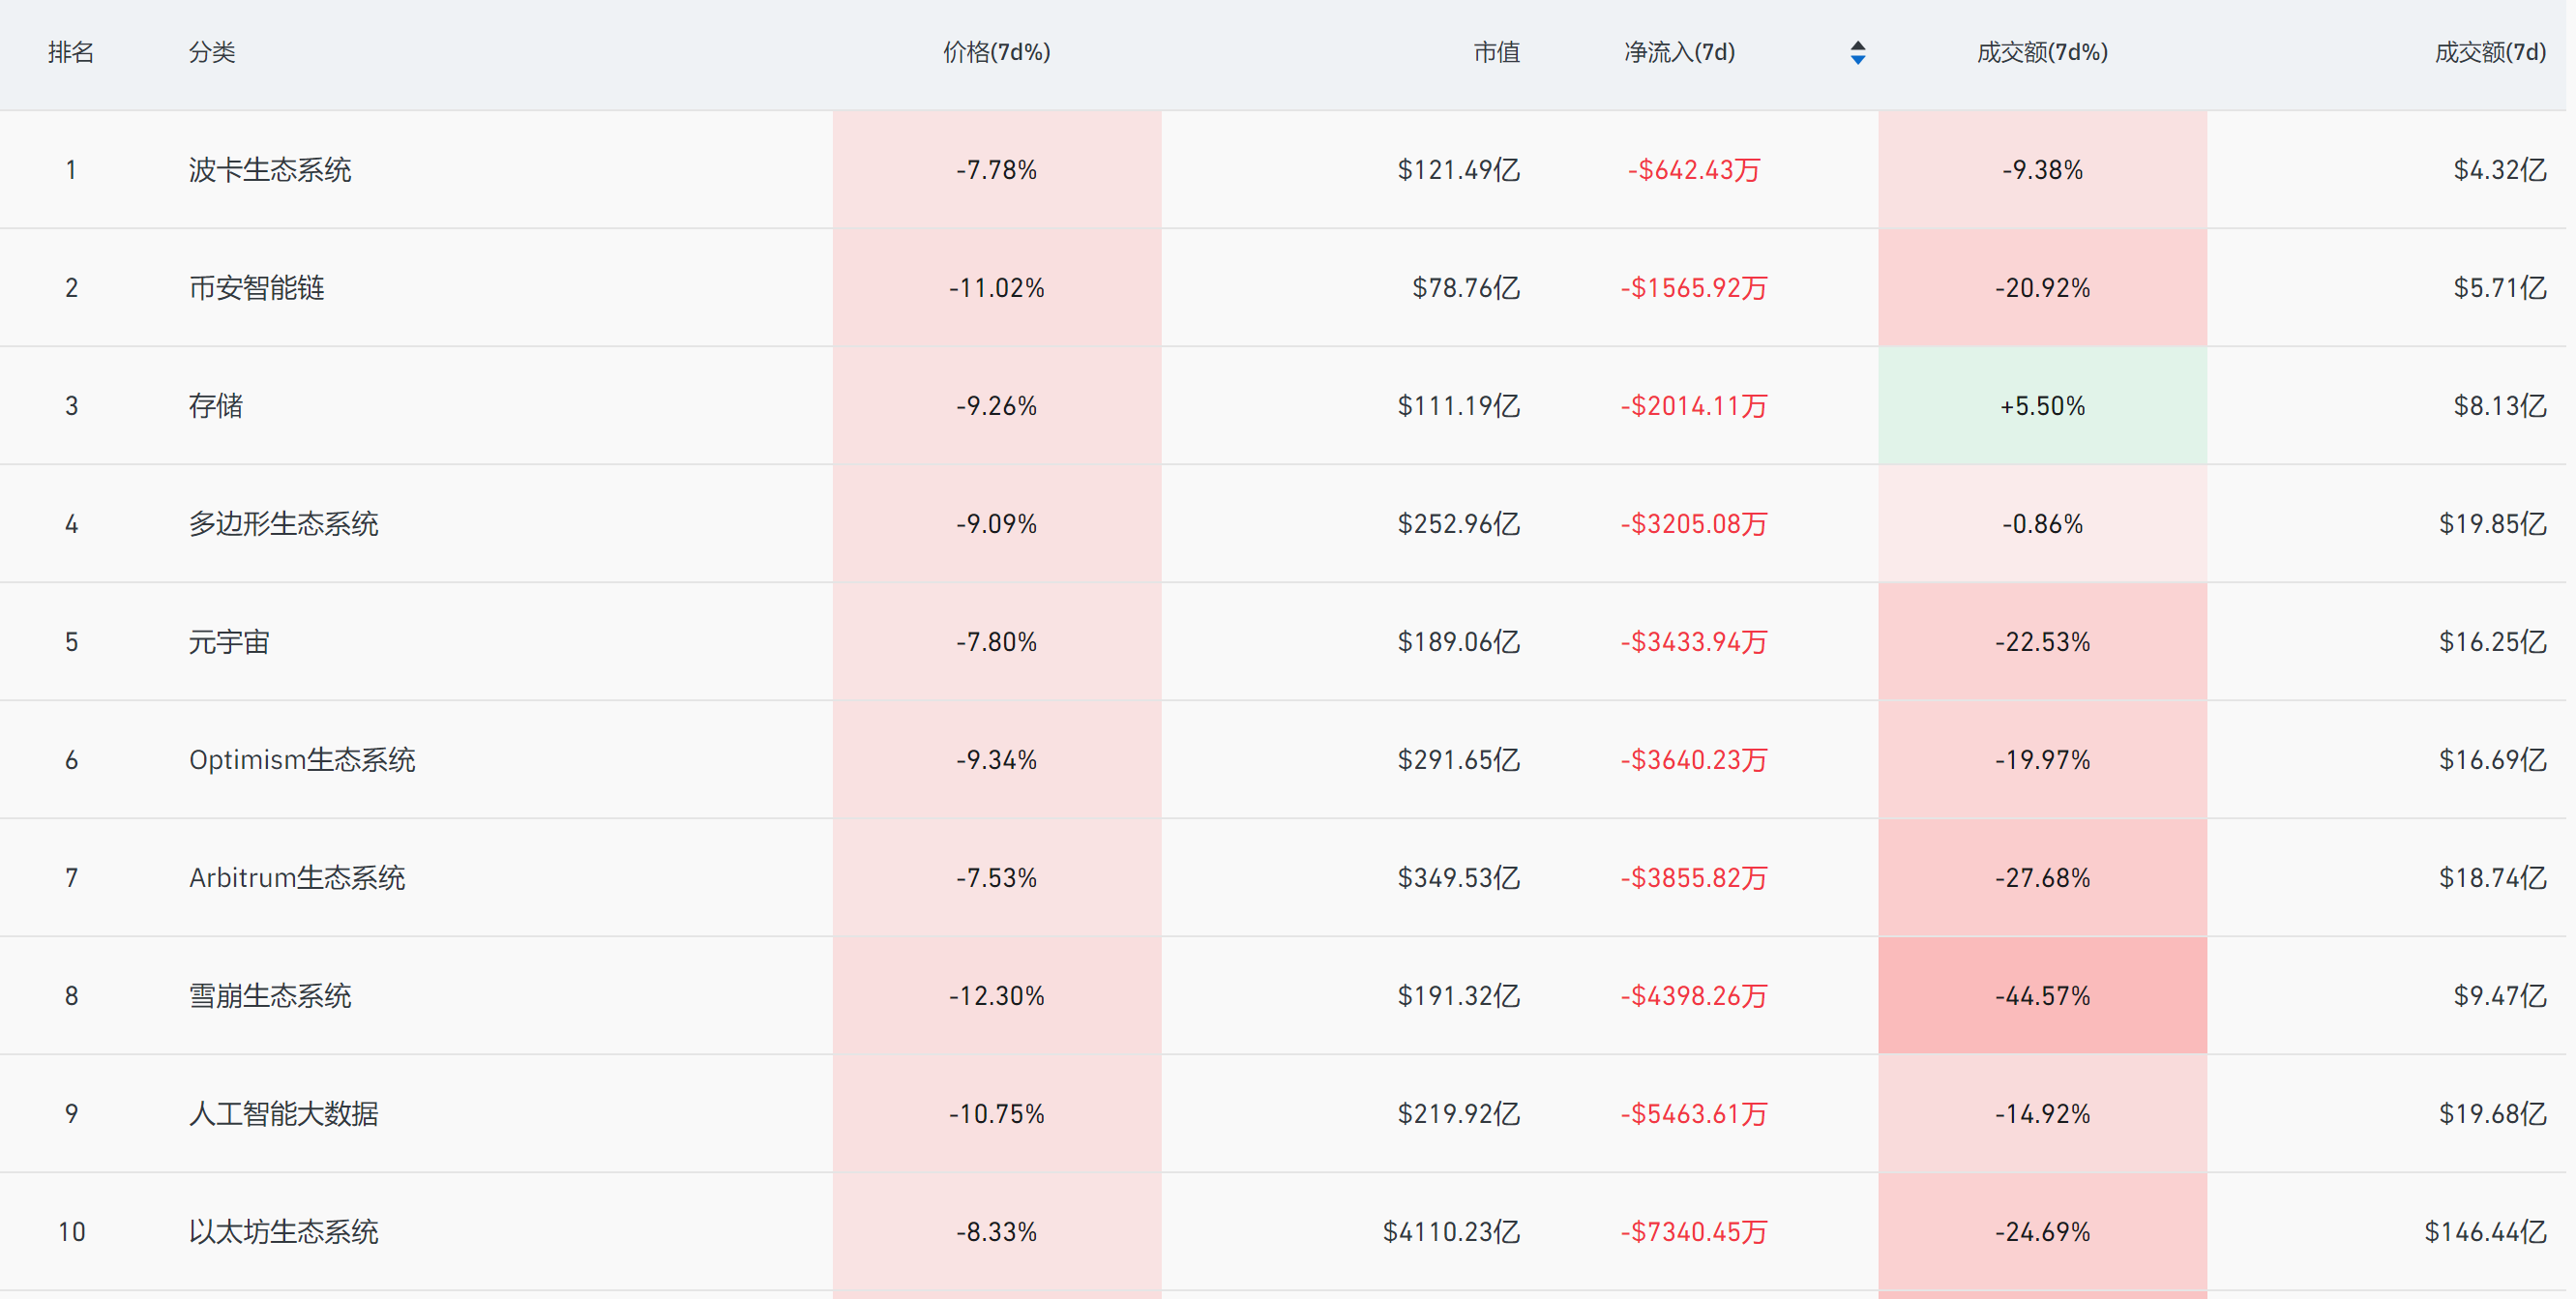Sort by 成交额(7d) column header
Screen dimensions: 2576x1299
2490,53
